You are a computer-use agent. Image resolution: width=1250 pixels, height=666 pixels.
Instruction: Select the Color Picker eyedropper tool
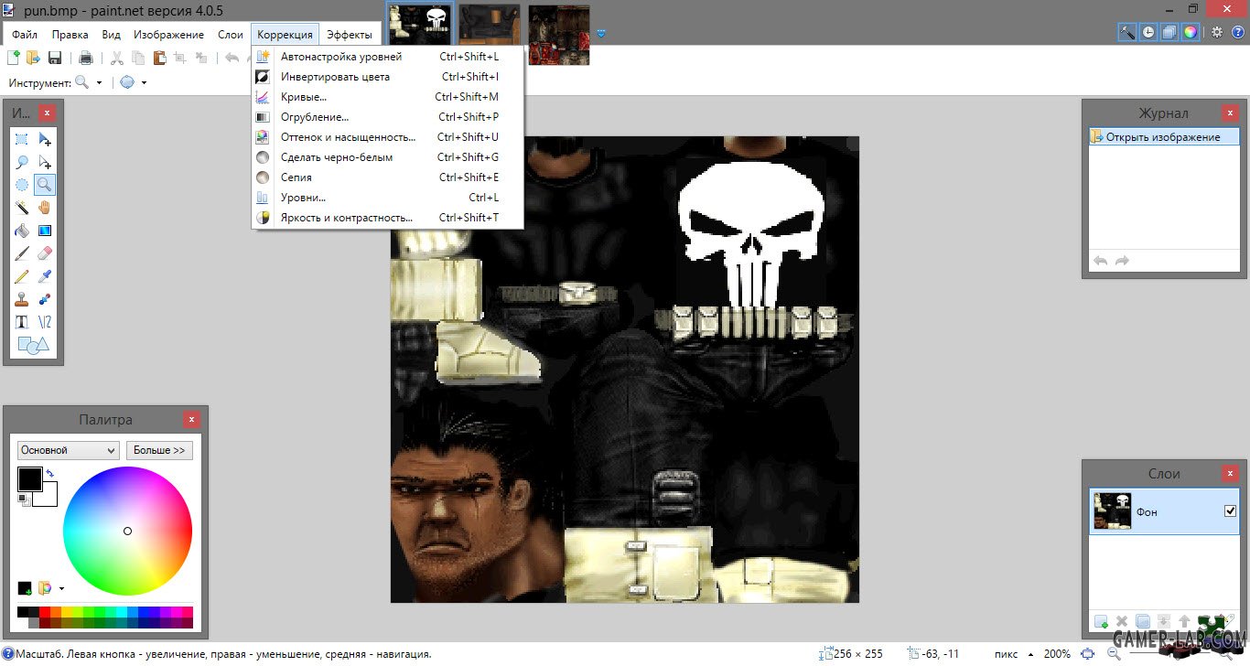45,276
